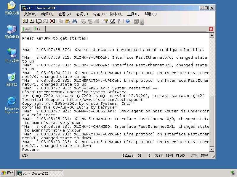Minimize the SecureCRT window

tap(201, 8)
